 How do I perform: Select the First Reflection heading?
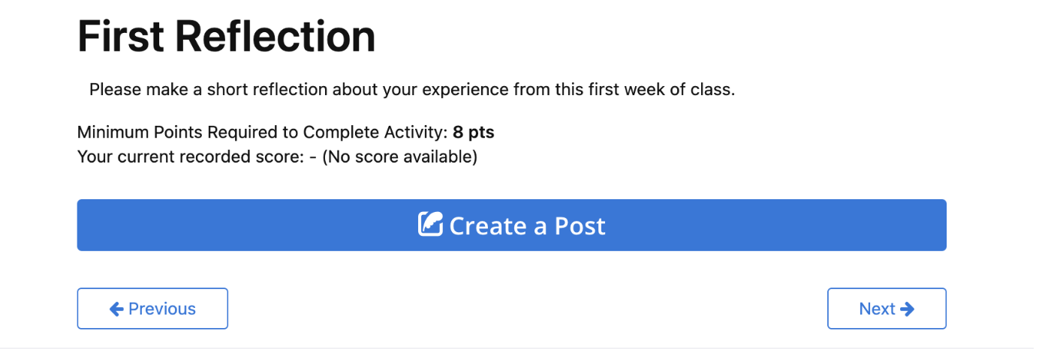[x=227, y=36]
